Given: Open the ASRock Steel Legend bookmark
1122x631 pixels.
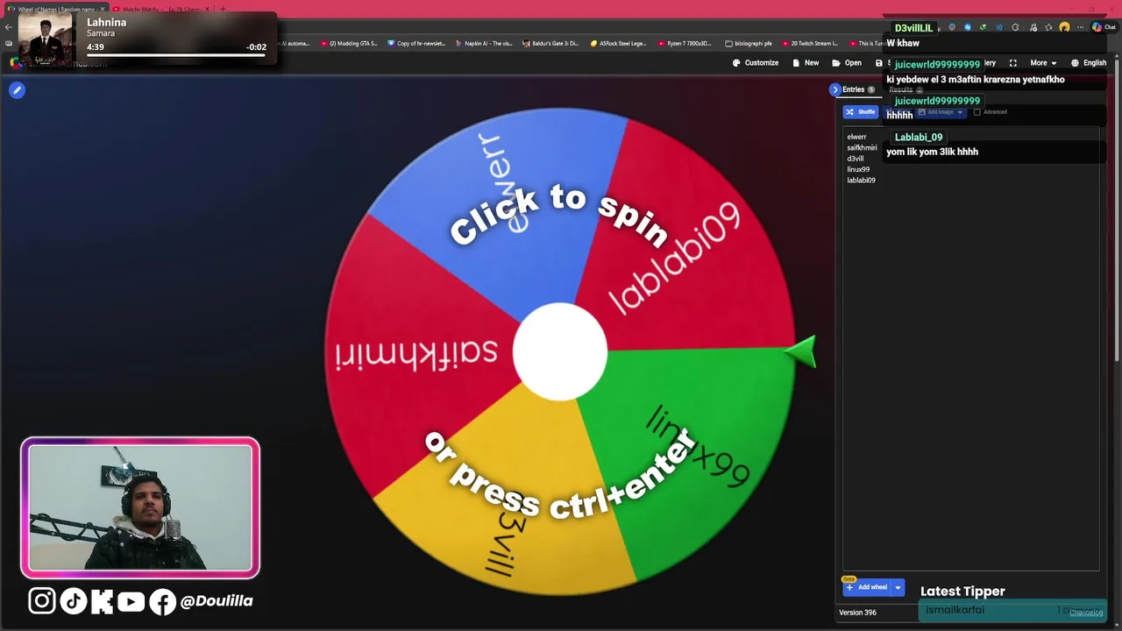Looking at the screenshot, I should pyautogui.click(x=619, y=43).
